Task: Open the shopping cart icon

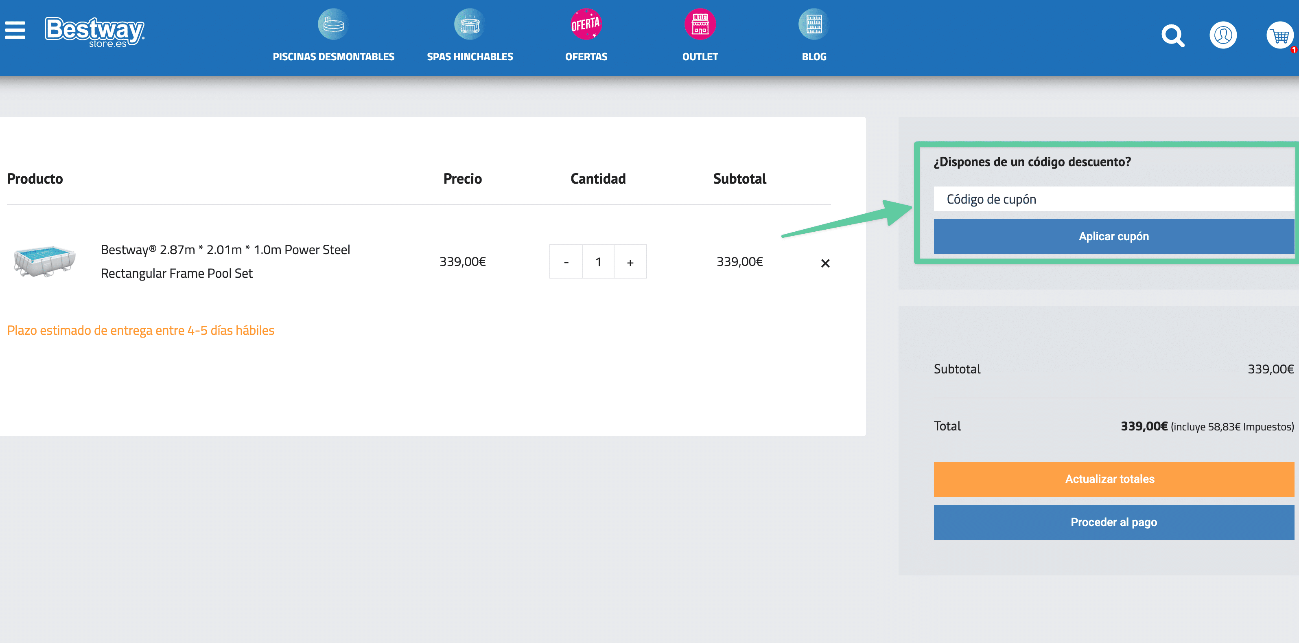Action: [1280, 36]
